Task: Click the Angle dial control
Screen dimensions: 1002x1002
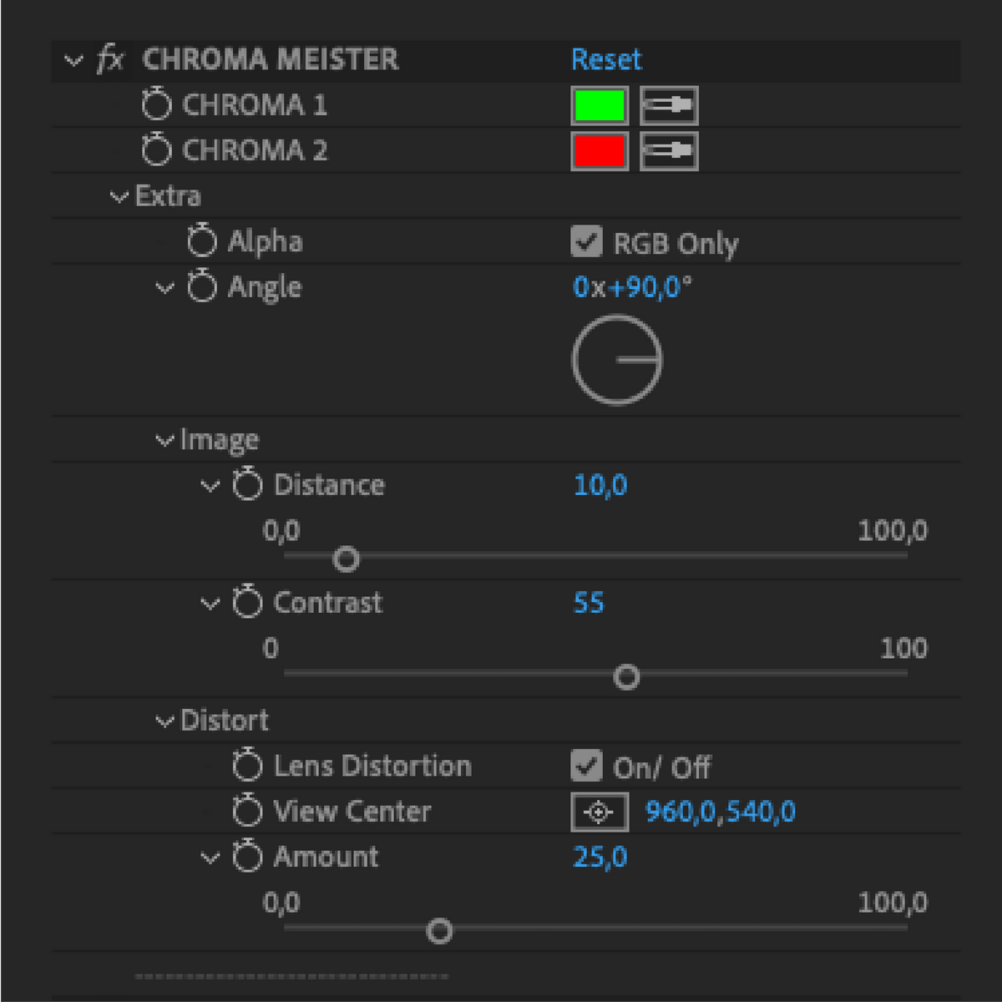Action: [617, 360]
